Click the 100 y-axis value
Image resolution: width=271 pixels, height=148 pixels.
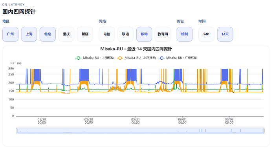(11, 99)
